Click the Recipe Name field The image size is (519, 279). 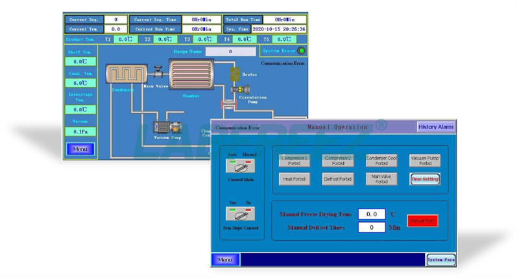tap(230, 51)
